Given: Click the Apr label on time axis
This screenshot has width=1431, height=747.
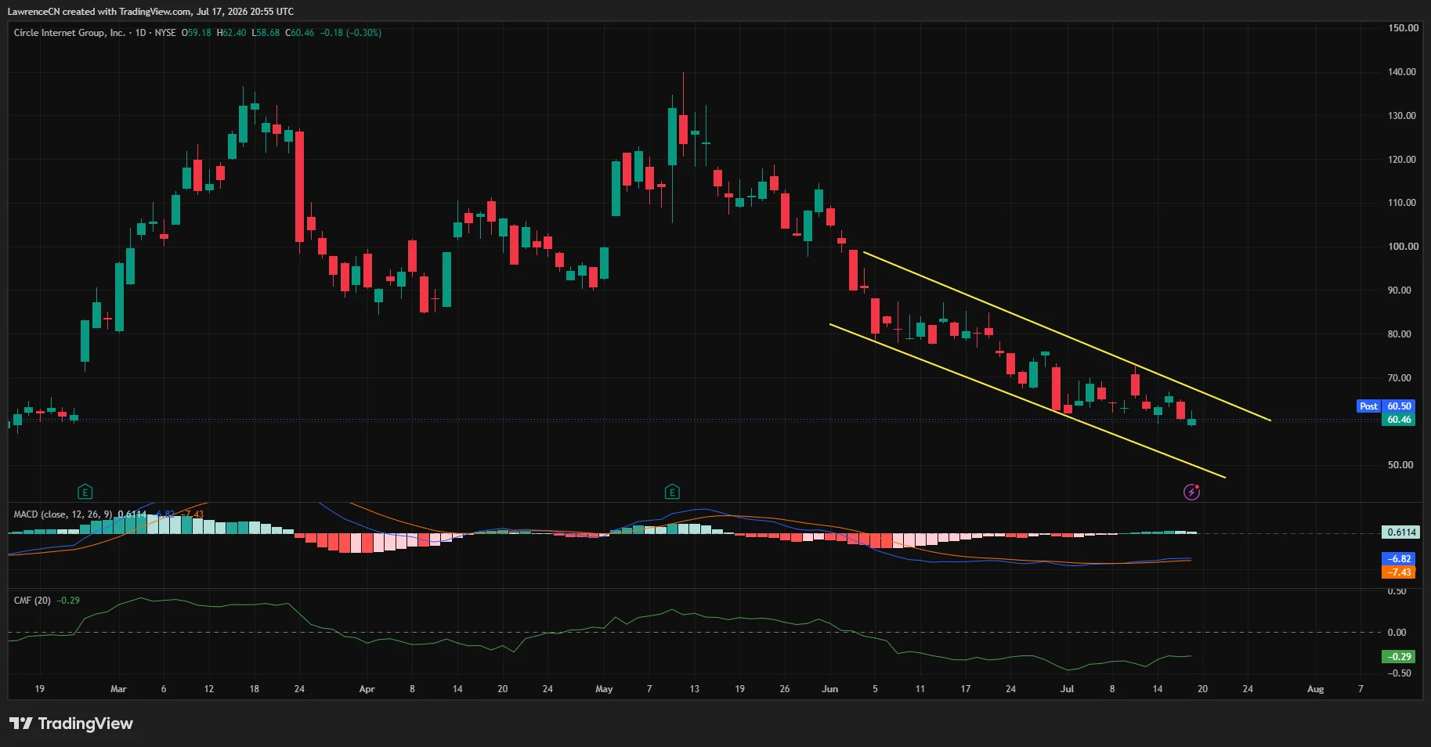Looking at the screenshot, I should [x=367, y=689].
